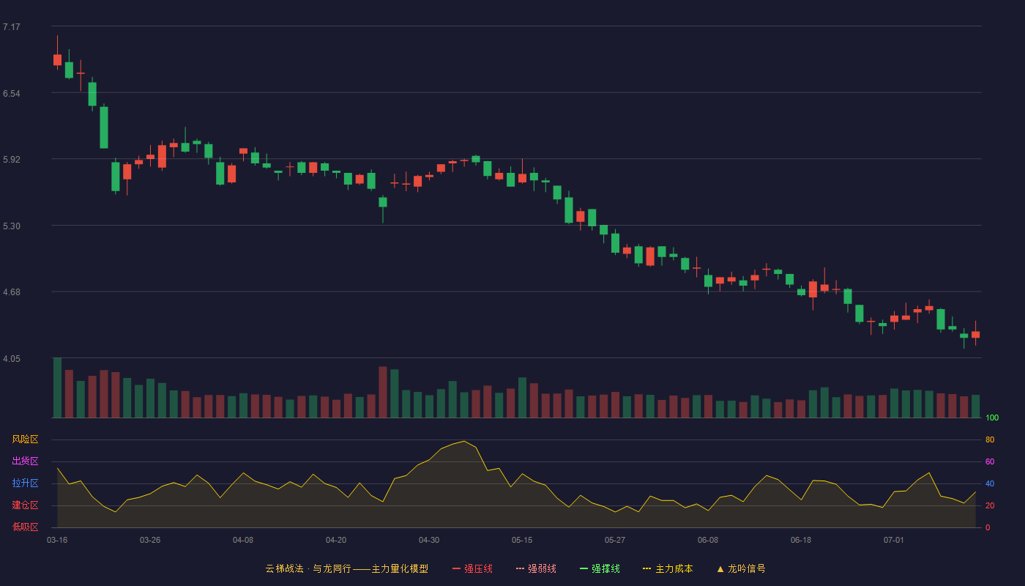
Task: Click the 6.54 price axis label
Action: coord(12,94)
